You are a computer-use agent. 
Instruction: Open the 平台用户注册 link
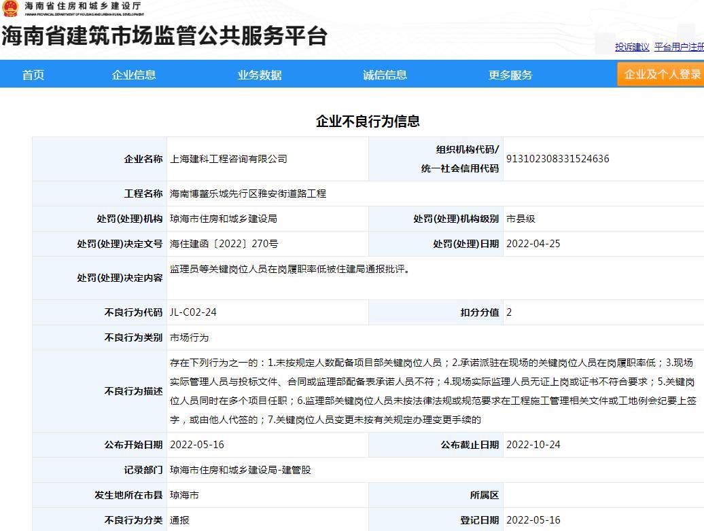(679, 47)
